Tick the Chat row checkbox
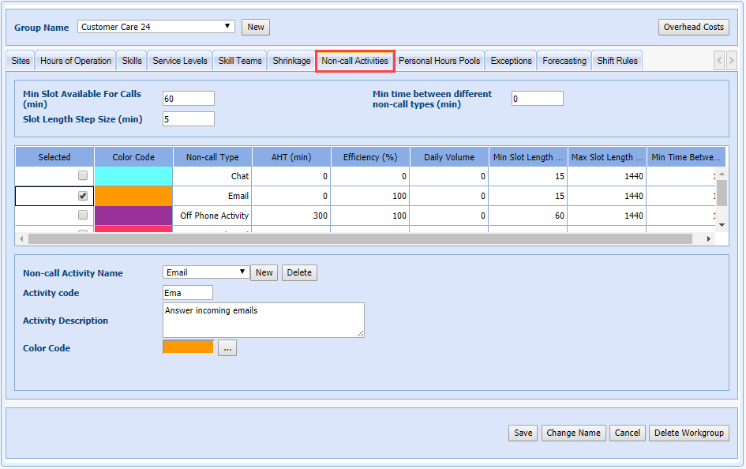The height and width of the screenshot is (469, 746). pos(83,176)
